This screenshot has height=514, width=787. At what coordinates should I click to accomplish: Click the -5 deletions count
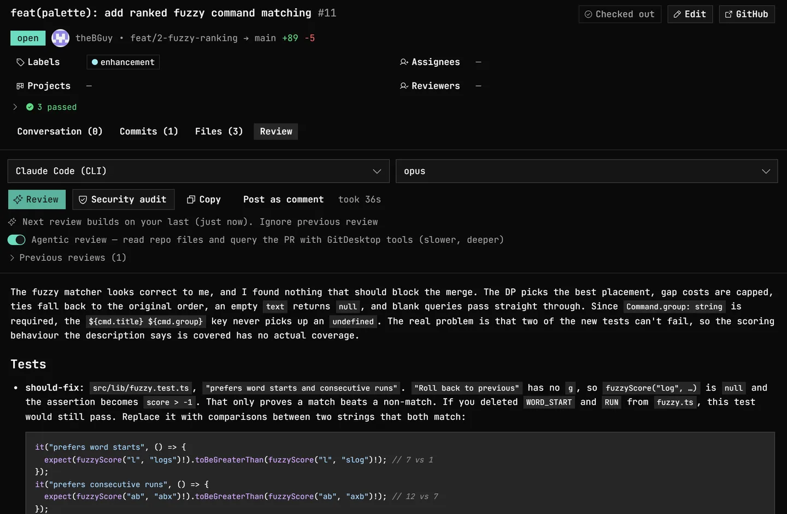click(310, 38)
